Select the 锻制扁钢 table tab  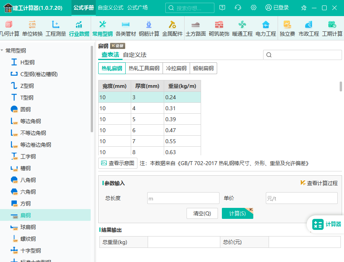click(203, 68)
